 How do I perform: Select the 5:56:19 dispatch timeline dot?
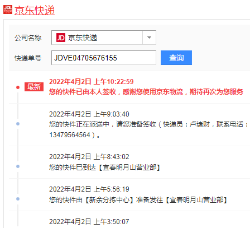(18, 199)
